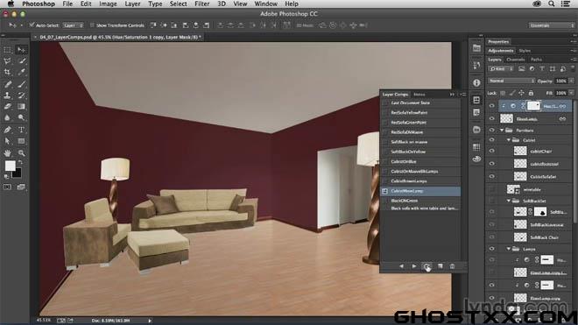Select the Zoom tool in toolbox
This screenshot has height=325, width=578.
pyautogui.click(x=21, y=152)
